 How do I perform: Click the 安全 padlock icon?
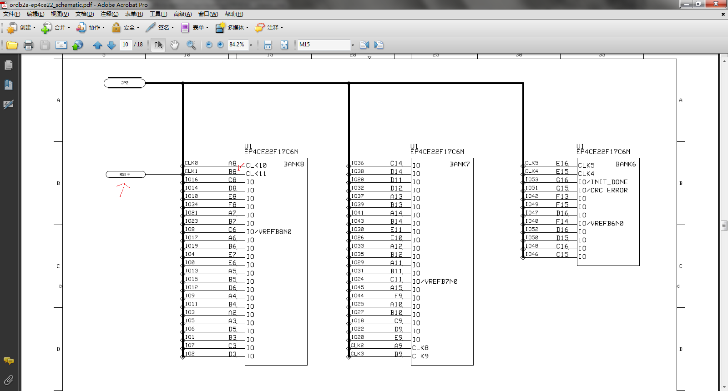click(116, 28)
